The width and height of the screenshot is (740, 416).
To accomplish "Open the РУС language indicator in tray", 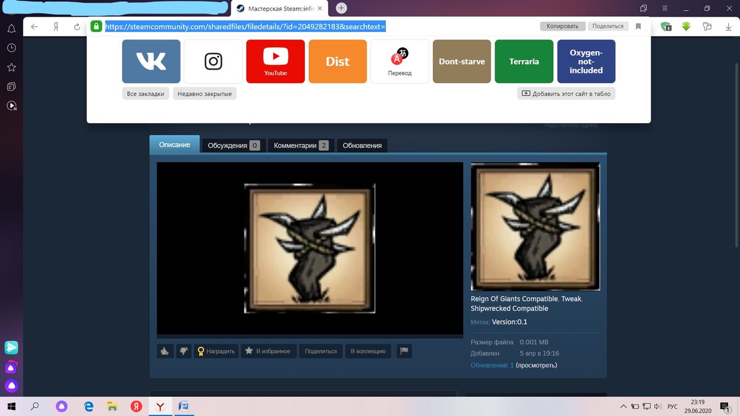I will 673,406.
